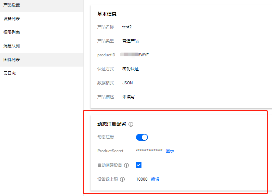Image resolution: width=272 pixels, height=196 pixels.
Task: Click the JSON data format value
Action: coord(127,83)
